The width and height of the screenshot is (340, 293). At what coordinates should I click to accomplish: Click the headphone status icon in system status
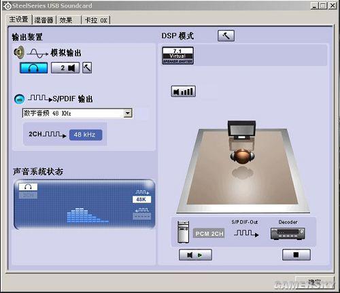28,187
